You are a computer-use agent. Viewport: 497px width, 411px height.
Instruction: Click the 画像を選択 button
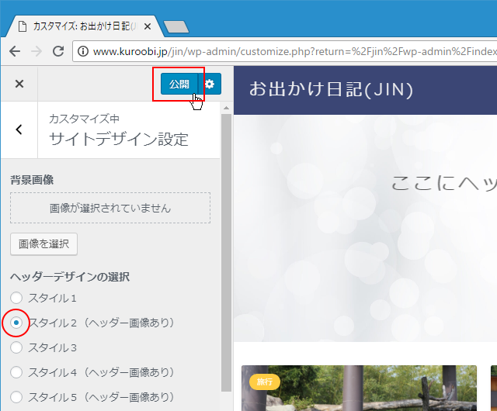point(43,243)
